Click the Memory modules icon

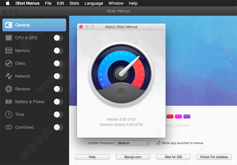pos(9,51)
